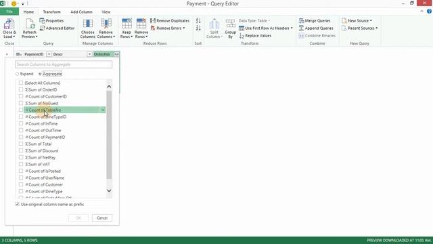Click the Refresh Preview icon
433x244 pixels.
[30, 24]
